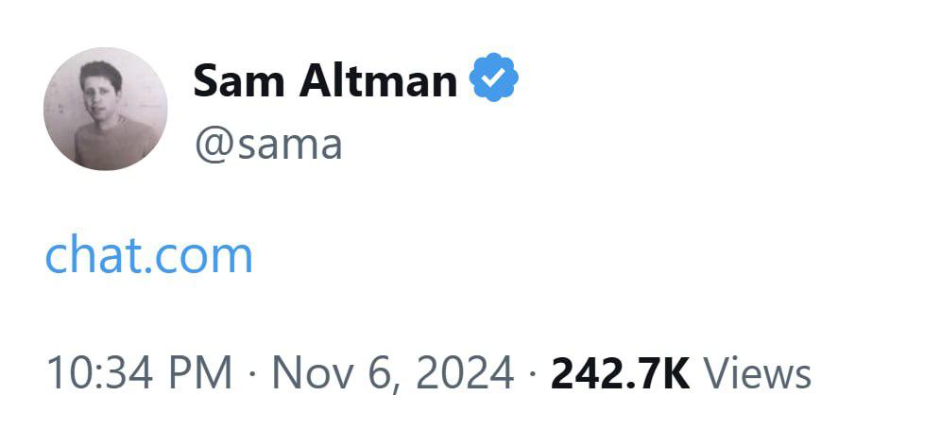Click the @ symbol of the handle
The height and width of the screenshot is (430, 941).
click(210, 146)
